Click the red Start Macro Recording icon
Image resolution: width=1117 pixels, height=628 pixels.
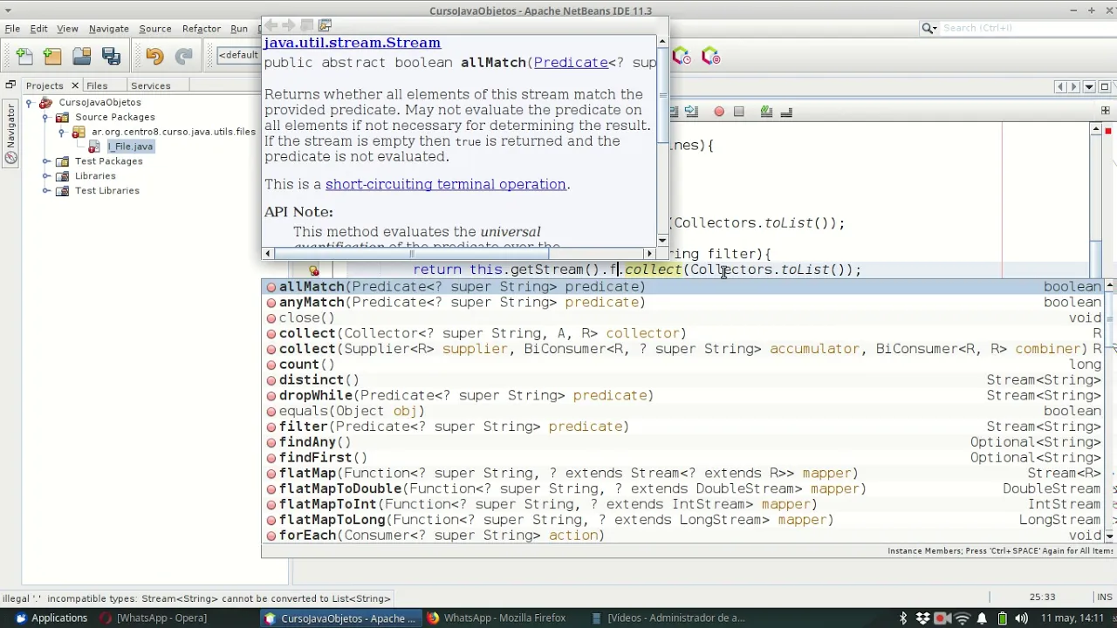tap(719, 112)
